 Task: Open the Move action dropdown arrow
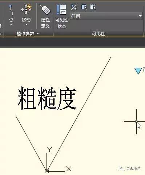point(26,25)
